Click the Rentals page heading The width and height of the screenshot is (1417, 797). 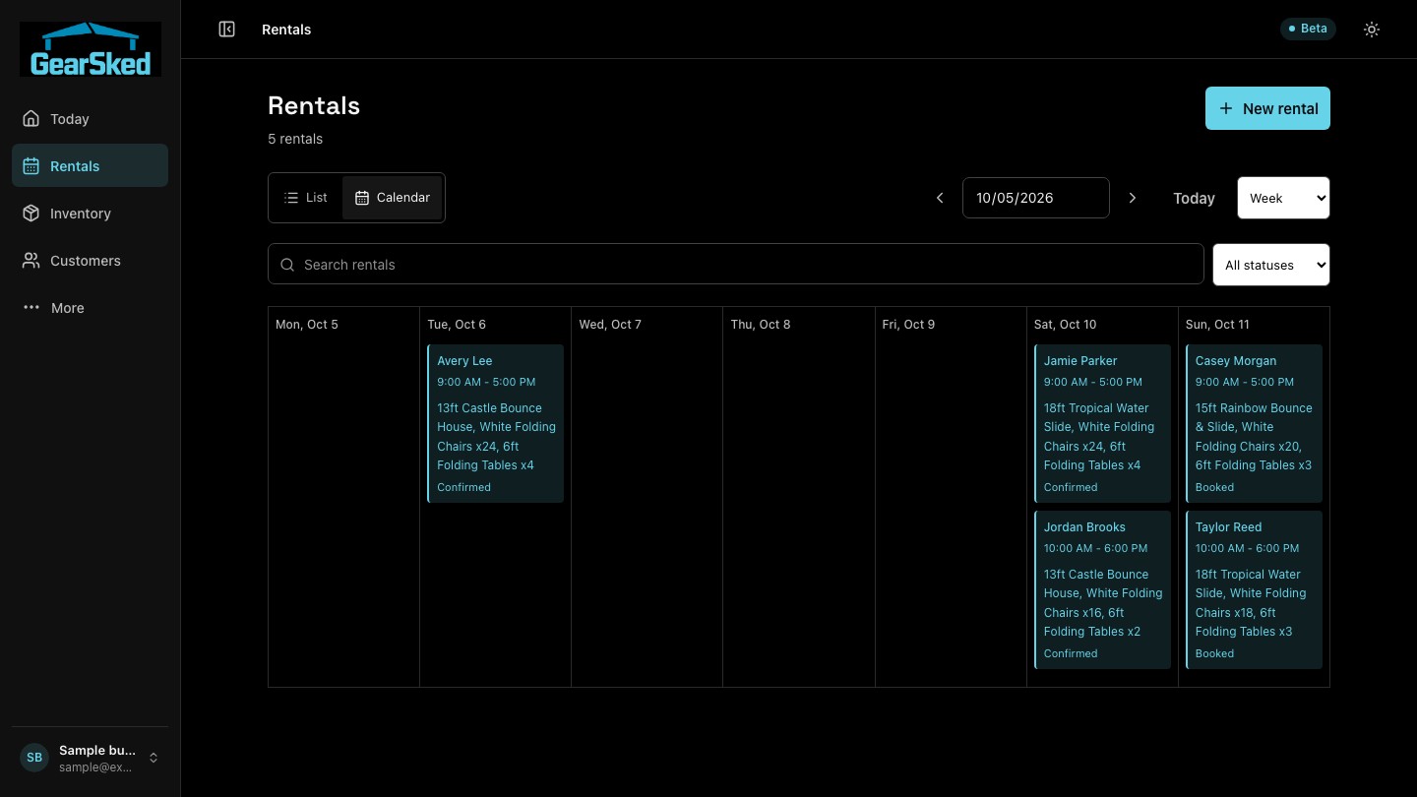pyautogui.click(x=314, y=105)
